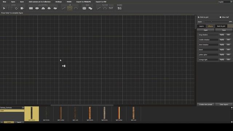Edit the bevel effect

click(x=228, y=49)
